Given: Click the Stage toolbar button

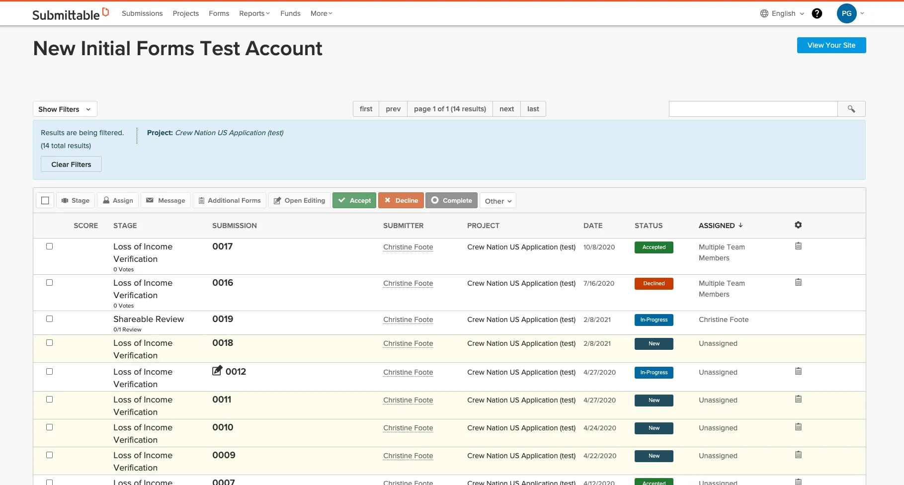Looking at the screenshot, I should [76, 200].
